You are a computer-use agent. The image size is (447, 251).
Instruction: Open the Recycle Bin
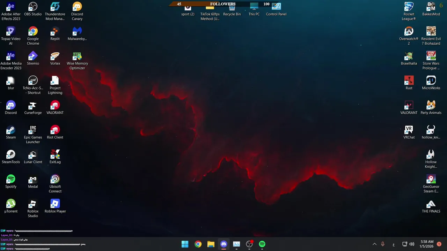click(232, 10)
